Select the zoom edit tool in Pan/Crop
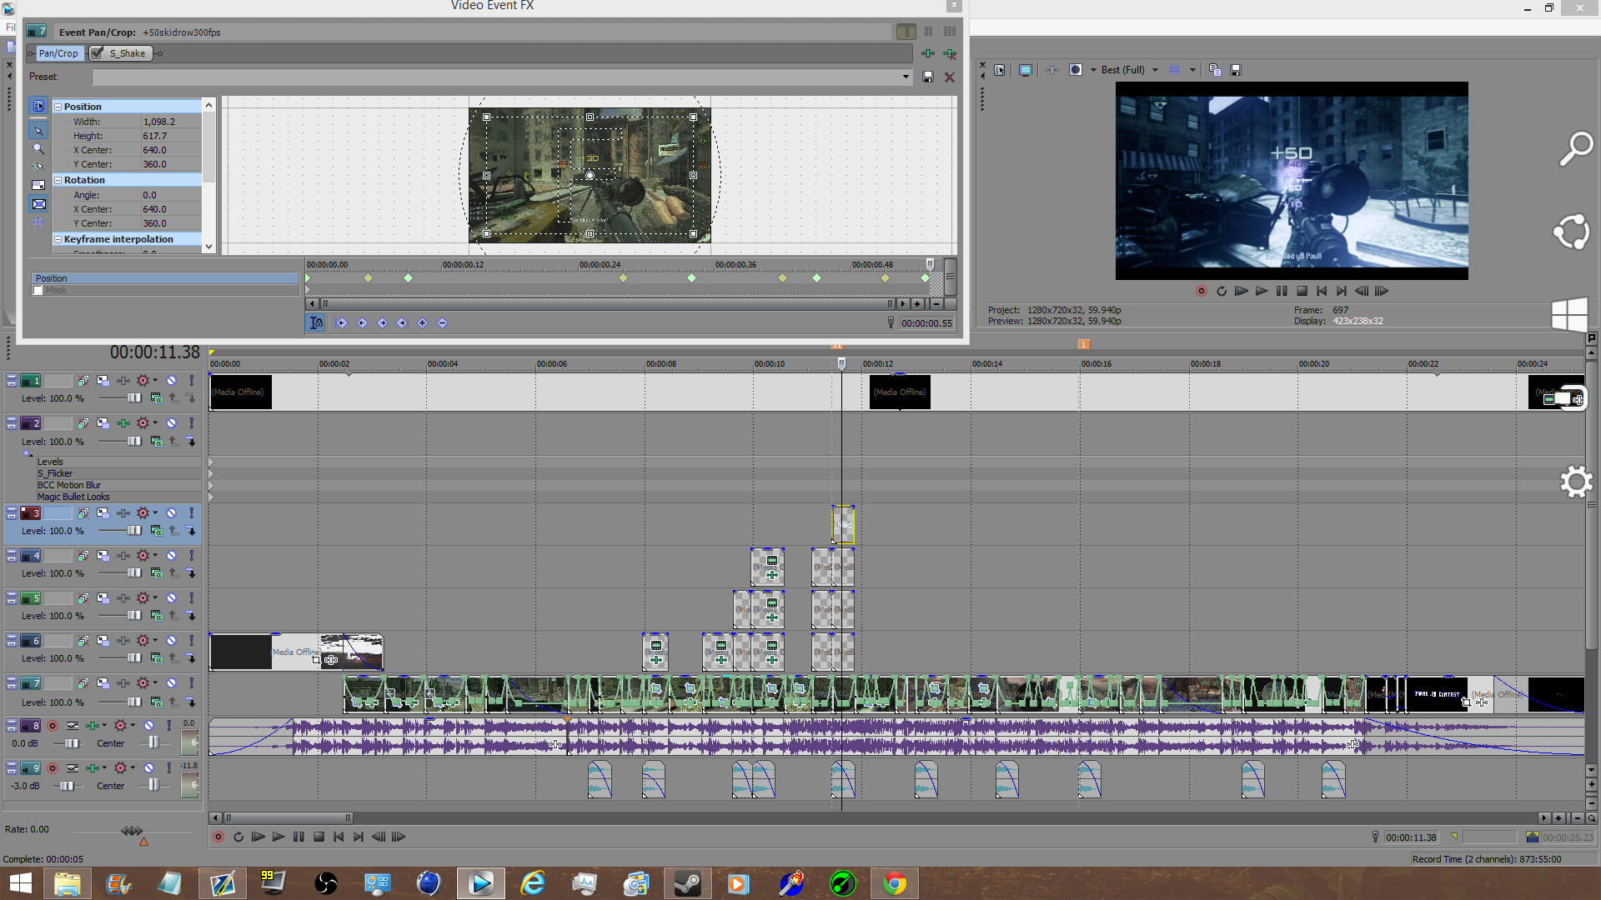Viewport: 1601px width, 900px height. (38, 148)
